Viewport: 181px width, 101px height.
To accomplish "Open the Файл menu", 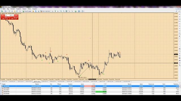I will (x=4, y=9).
